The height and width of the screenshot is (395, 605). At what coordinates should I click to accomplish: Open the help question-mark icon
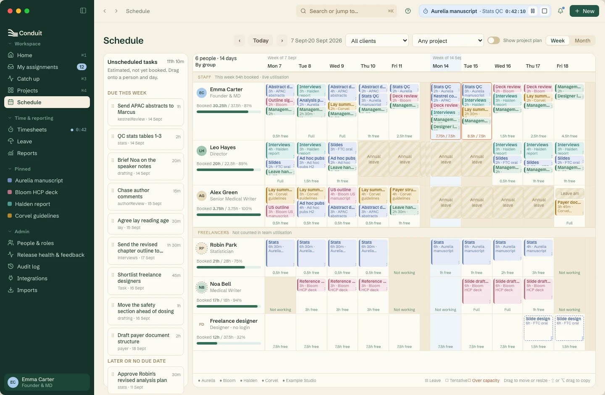tap(408, 11)
